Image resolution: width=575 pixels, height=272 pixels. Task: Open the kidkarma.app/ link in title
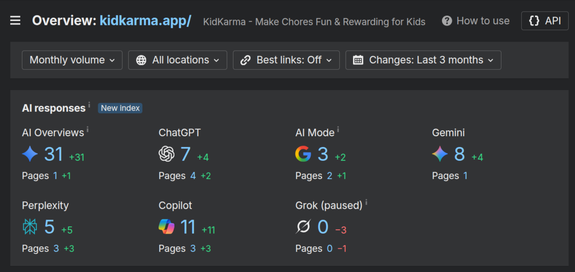click(x=145, y=20)
